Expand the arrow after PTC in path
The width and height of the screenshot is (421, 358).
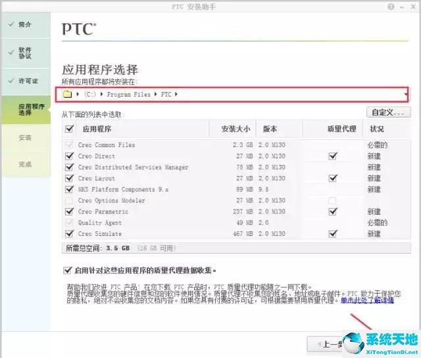pos(176,94)
